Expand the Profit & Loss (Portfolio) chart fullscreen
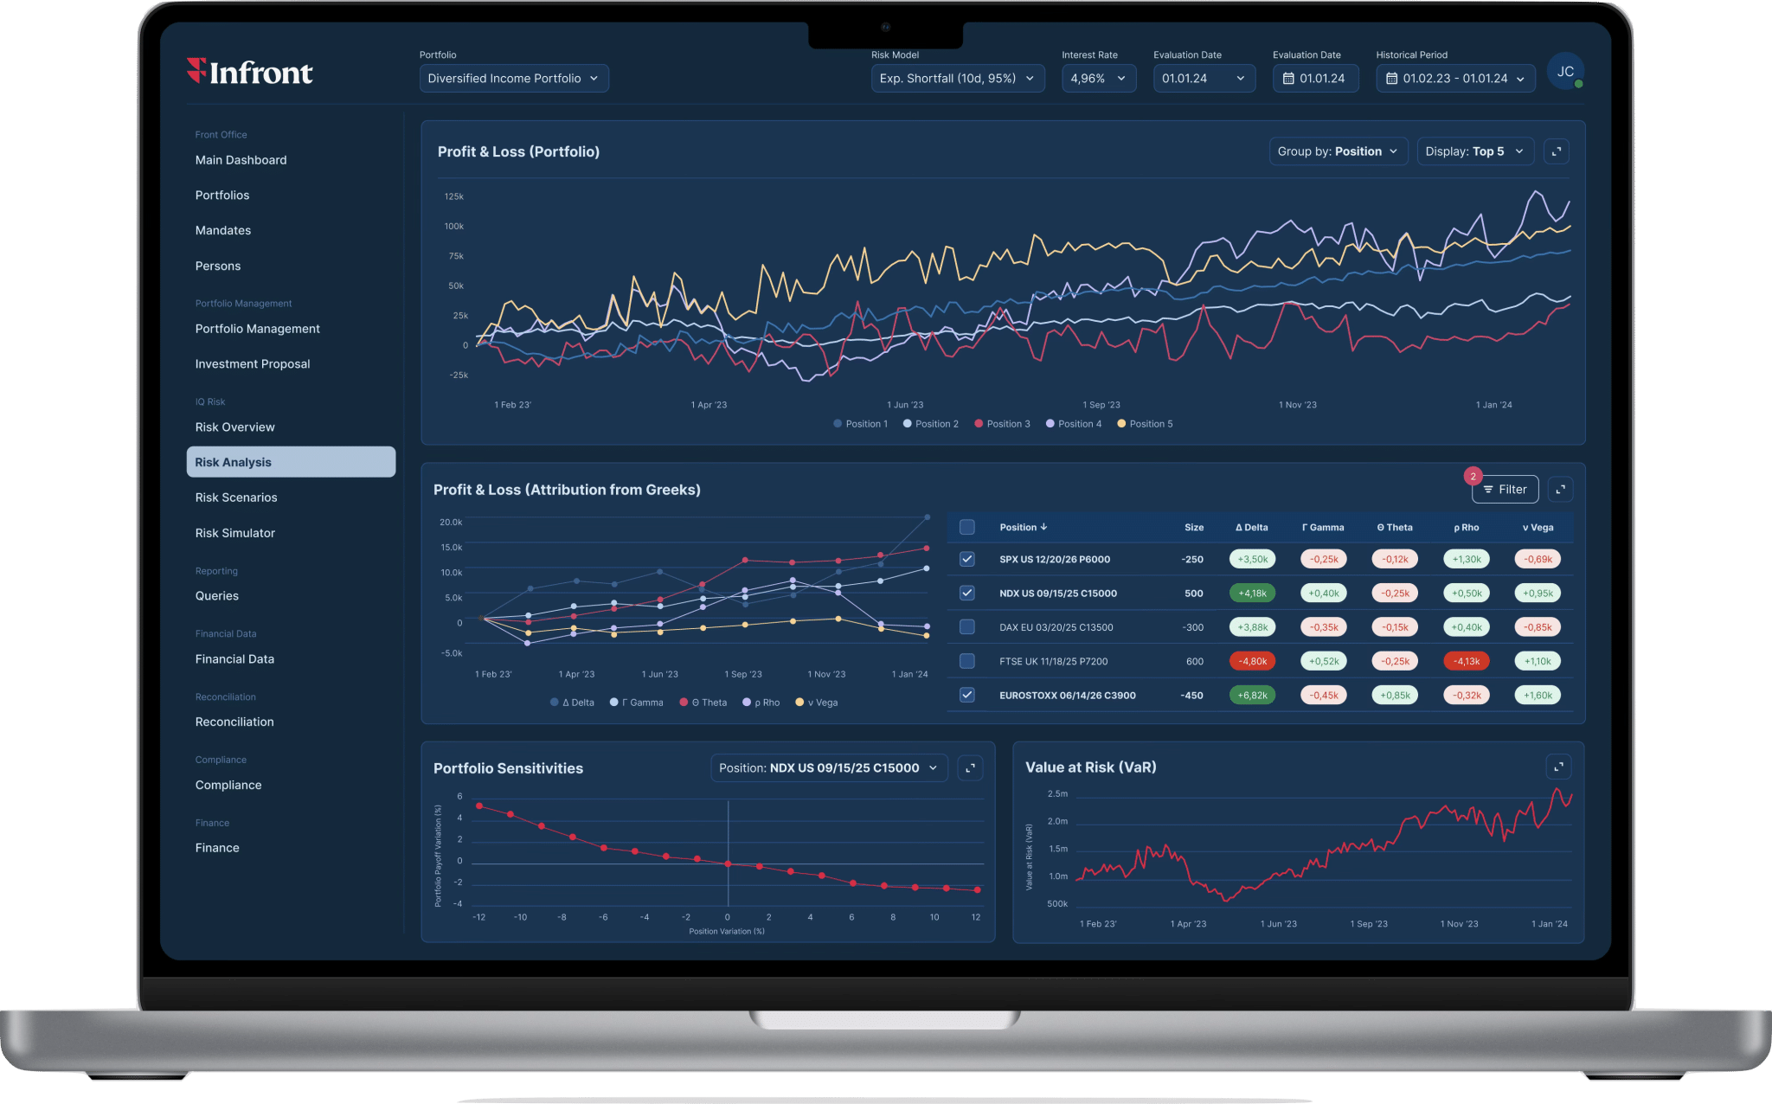This screenshot has height=1104, width=1772. coord(1557,151)
